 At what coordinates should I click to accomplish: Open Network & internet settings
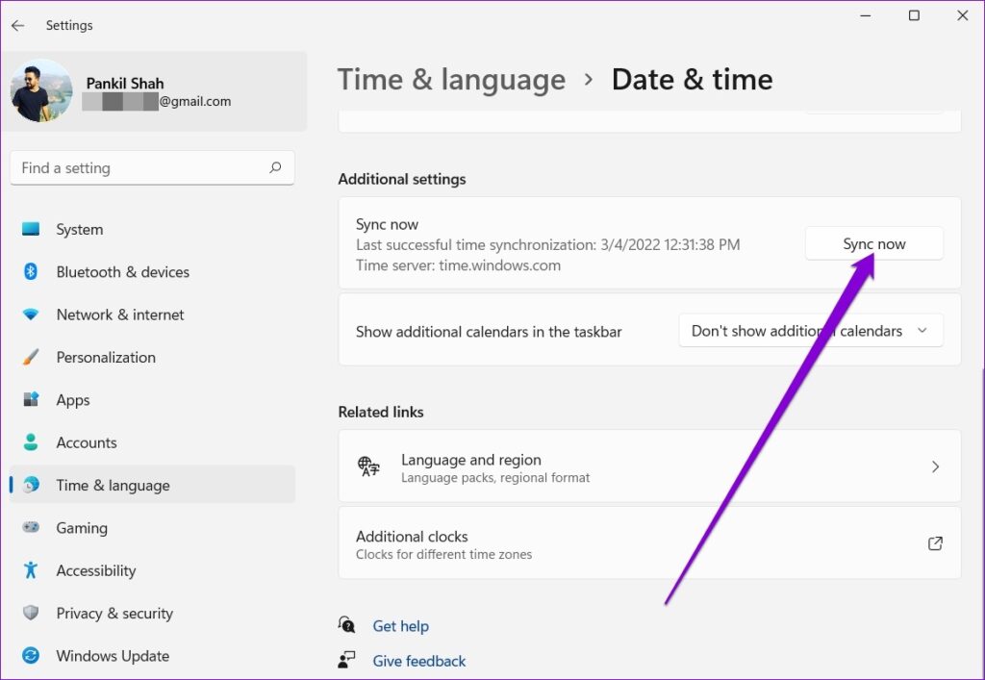pyautogui.click(x=32, y=315)
